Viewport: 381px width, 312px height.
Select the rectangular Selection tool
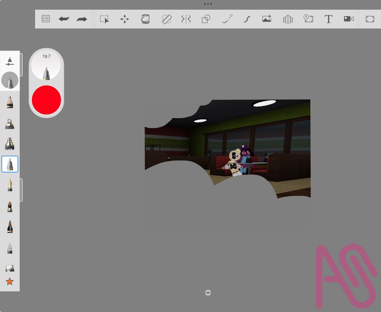(104, 19)
